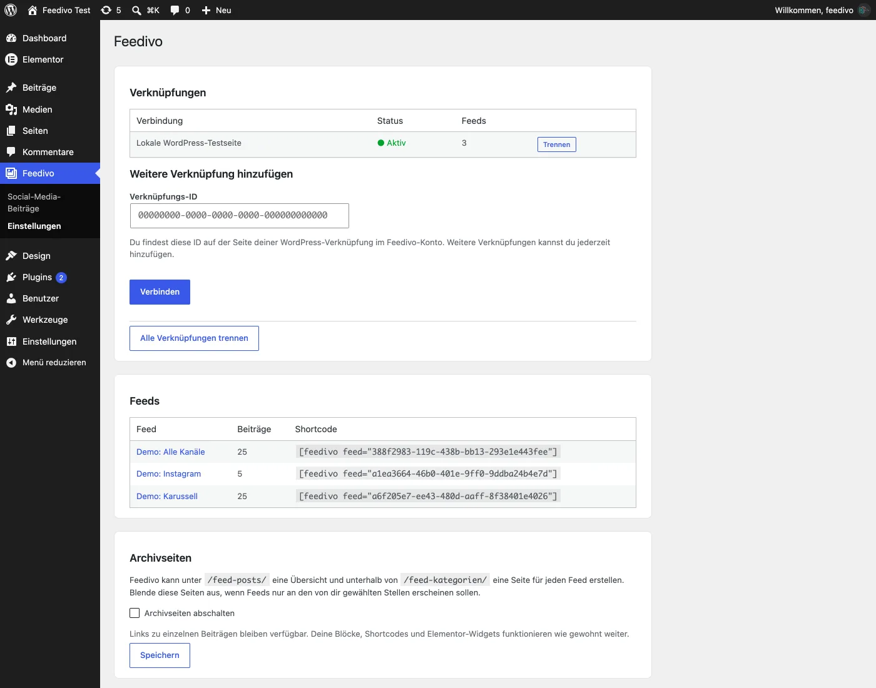Click the Verbindung column header
876x688 pixels.
tap(160, 121)
